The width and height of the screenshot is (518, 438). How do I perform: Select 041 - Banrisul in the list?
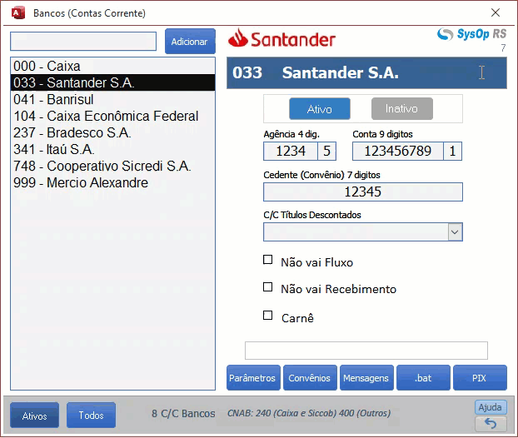pos(112,99)
